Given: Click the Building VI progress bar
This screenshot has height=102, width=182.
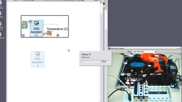Looking at the screenshot, I should point(96,61).
